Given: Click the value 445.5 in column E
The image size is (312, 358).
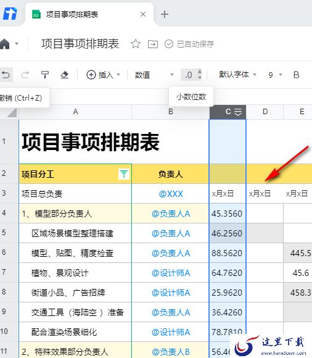Looking at the screenshot, I should pyautogui.click(x=301, y=253).
